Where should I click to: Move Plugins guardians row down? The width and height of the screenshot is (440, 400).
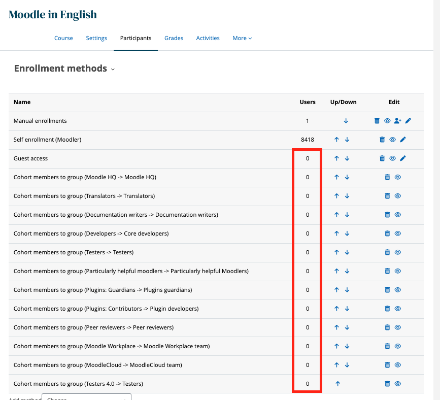(347, 290)
